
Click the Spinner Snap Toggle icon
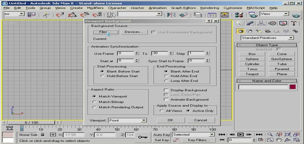(x=97, y=15)
